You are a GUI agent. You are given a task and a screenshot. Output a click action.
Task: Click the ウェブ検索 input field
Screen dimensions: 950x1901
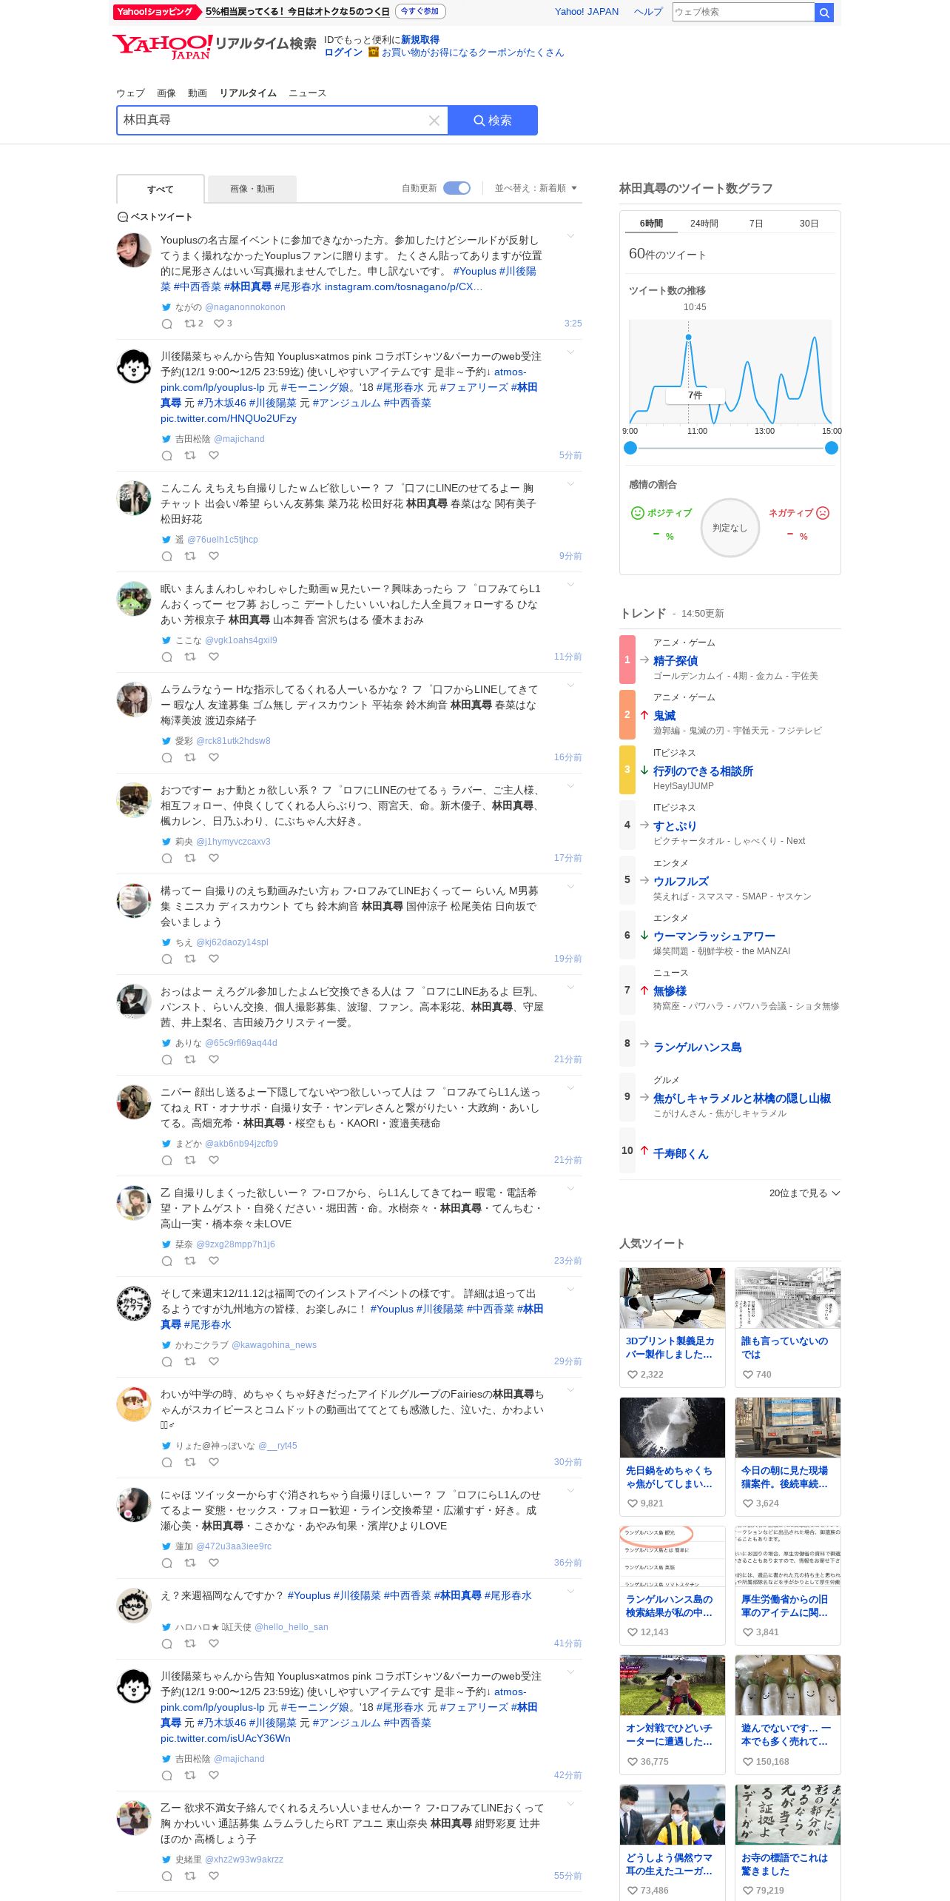(744, 12)
